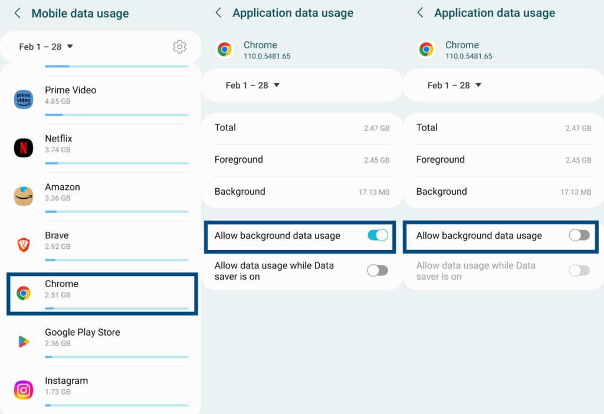The width and height of the screenshot is (604, 414).
Task: Tap Foreground 2.45 GB row in middle screen
Action: (x=302, y=160)
